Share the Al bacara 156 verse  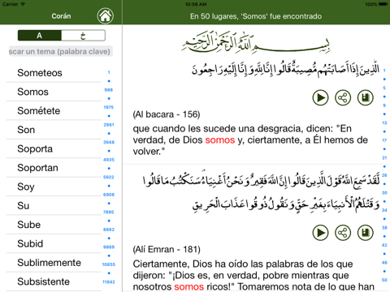point(343,97)
